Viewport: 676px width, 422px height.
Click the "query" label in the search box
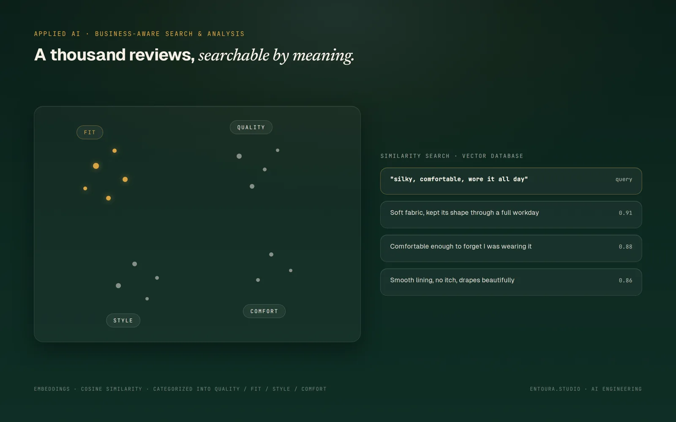624,179
